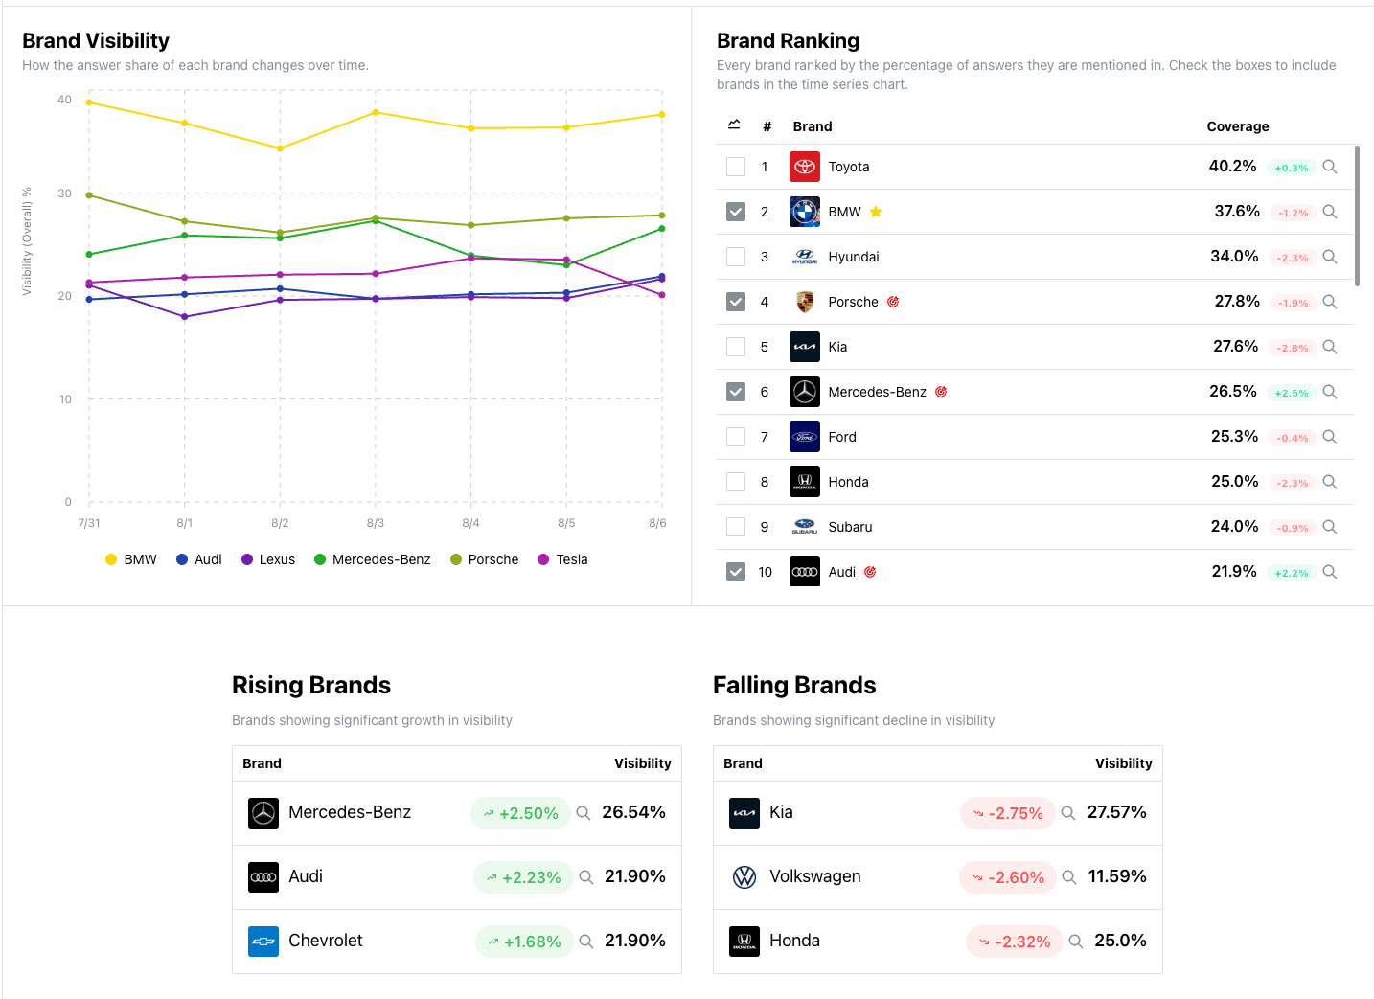Click the Chevrolet brand name in Rising Brands
Screen dimensions: 1374x999
(326, 941)
